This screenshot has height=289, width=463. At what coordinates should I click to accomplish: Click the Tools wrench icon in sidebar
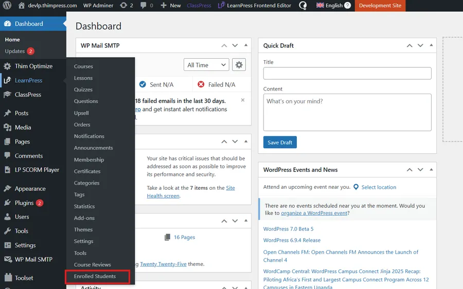tap(7, 231)
